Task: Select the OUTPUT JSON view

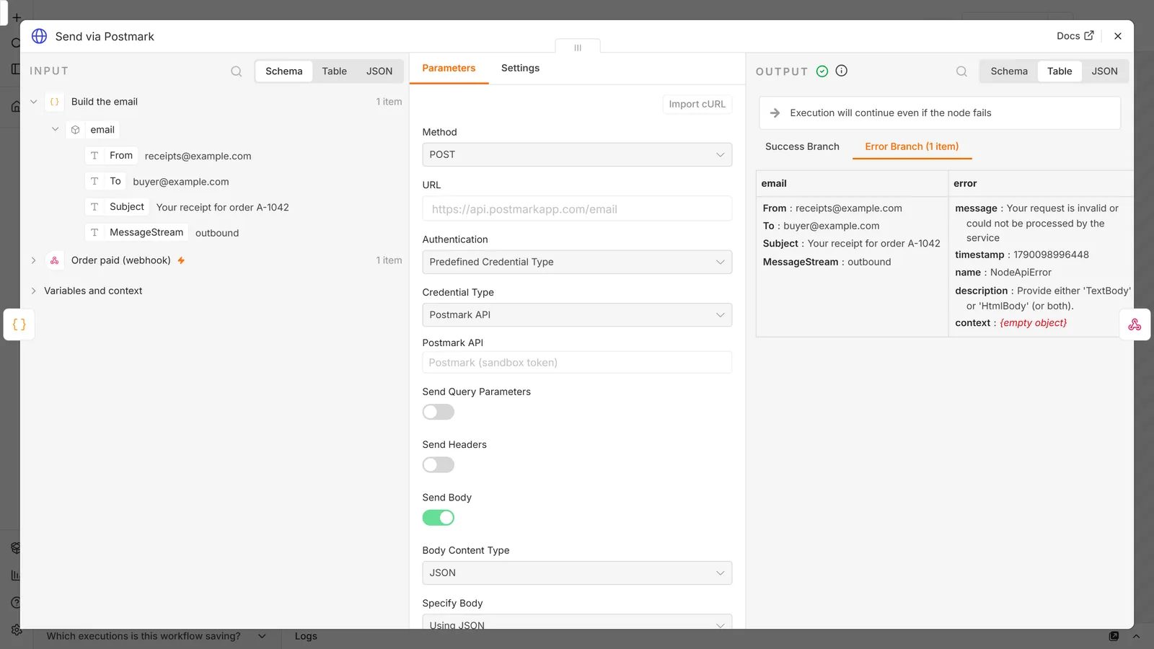Action: pyautogui.click(x=1104, y=71)
